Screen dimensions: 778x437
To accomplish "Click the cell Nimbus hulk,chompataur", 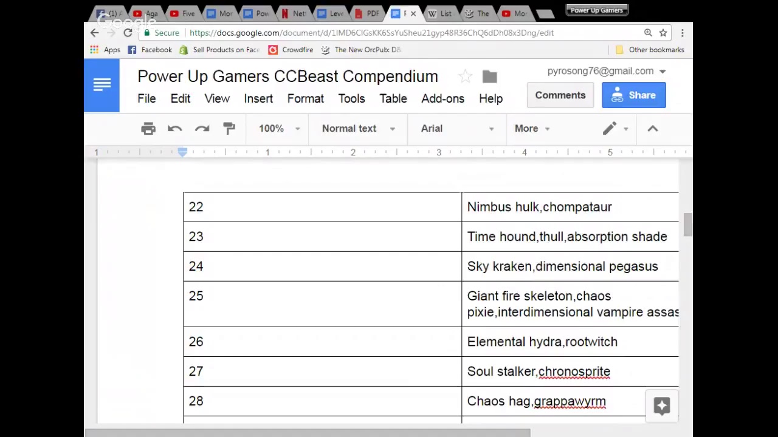I will pyautogui.click(x=570, y=207).
